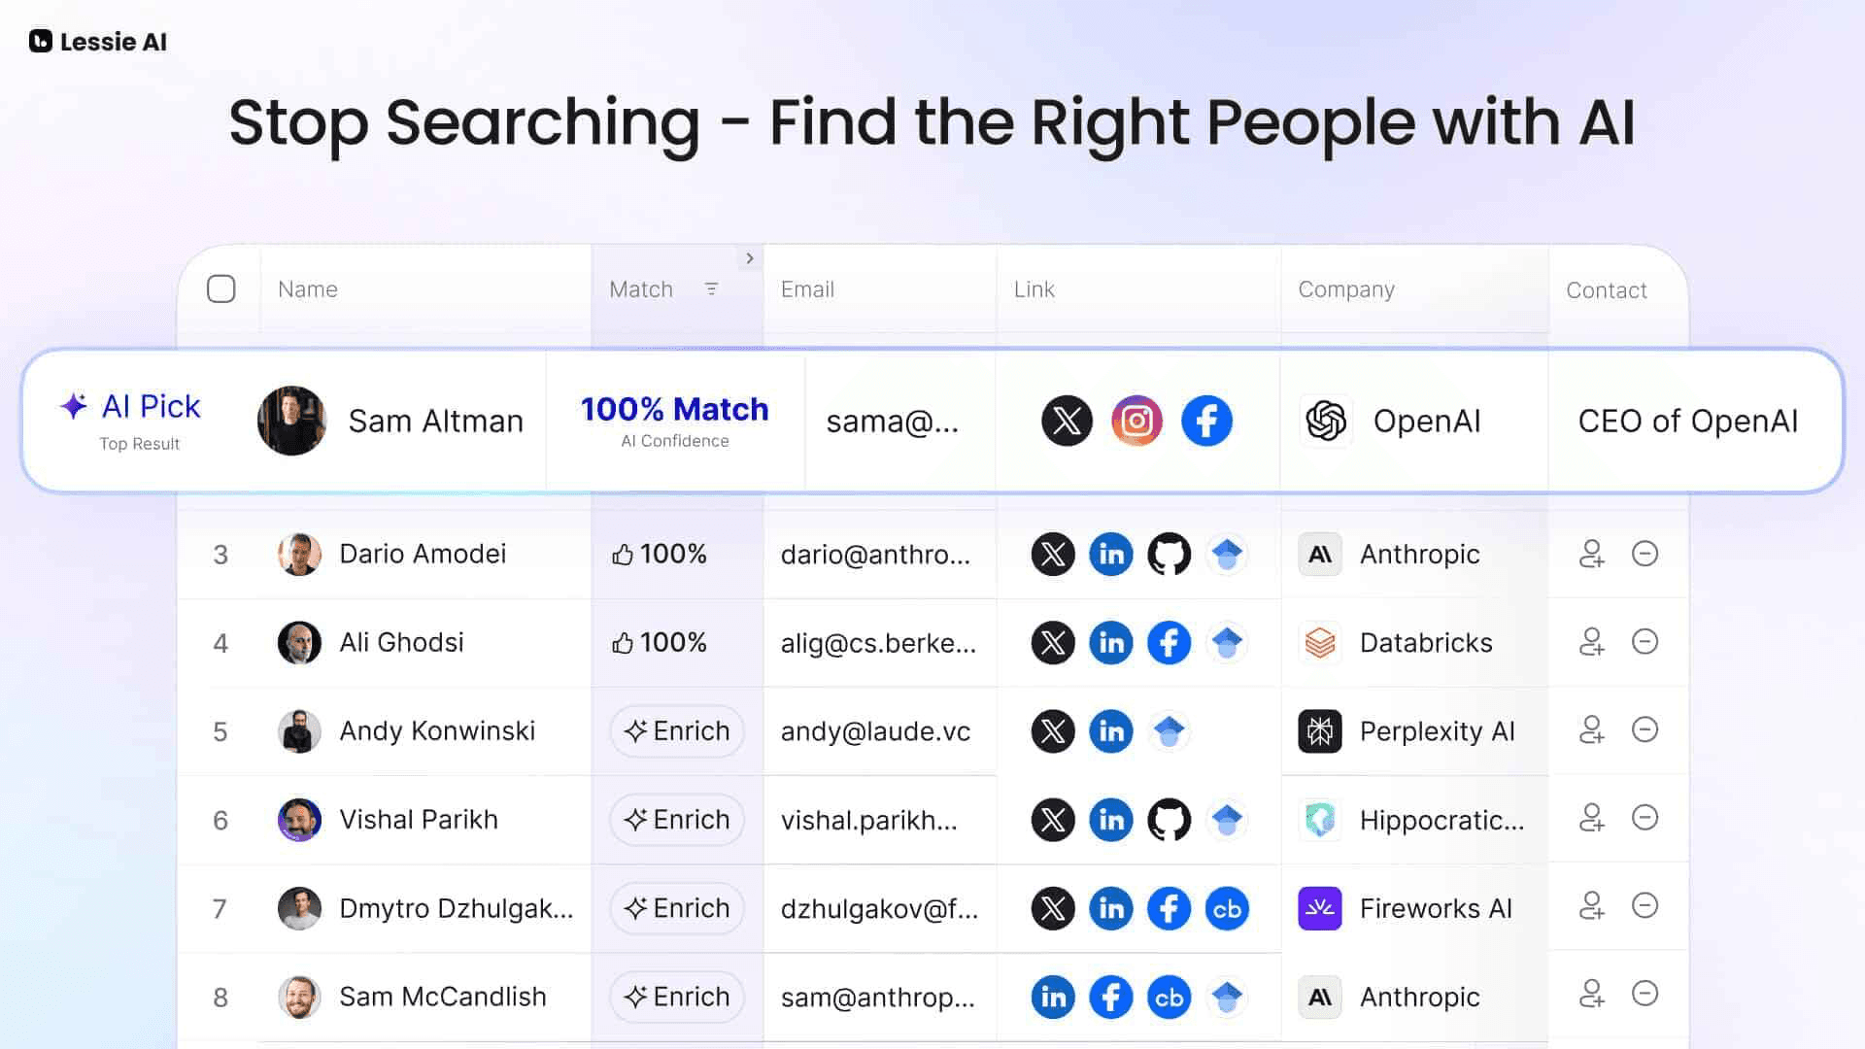Click the Crunchbase icon for Sam McCandlish
This screenshot has height=1049, width=1865.
click(1170, 997)
